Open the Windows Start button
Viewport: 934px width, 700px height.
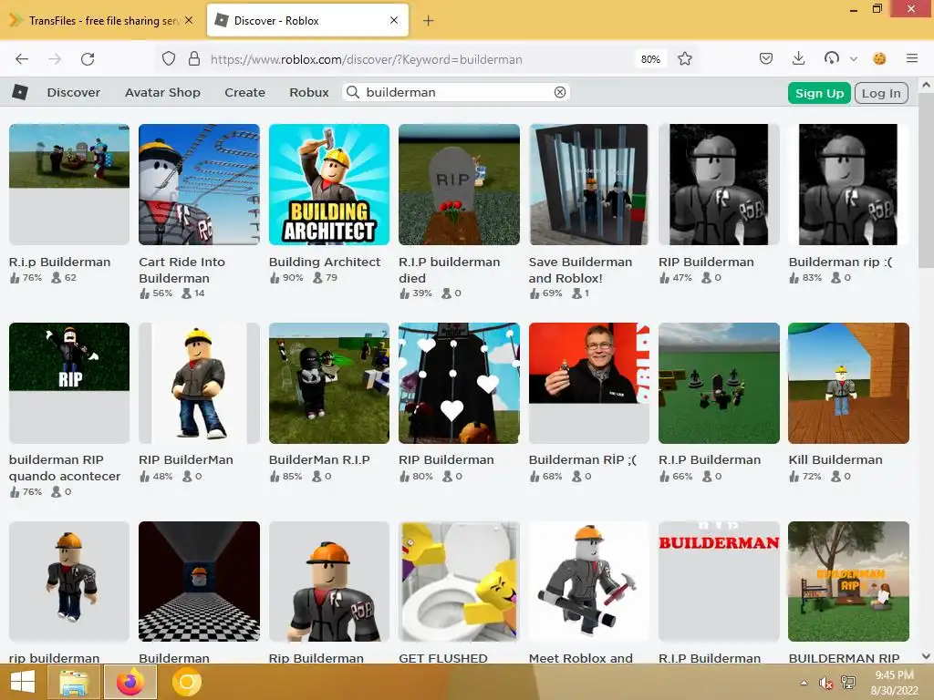pyautogui.click(x=23, y=682)
